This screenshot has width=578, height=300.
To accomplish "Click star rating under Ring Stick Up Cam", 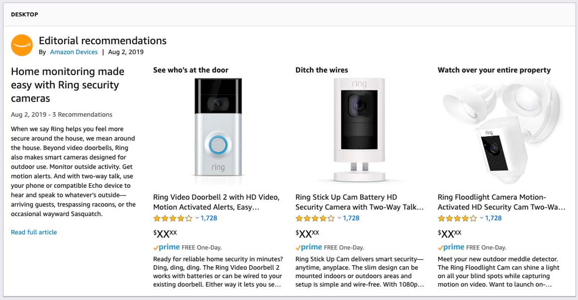I will coord(315,218).
